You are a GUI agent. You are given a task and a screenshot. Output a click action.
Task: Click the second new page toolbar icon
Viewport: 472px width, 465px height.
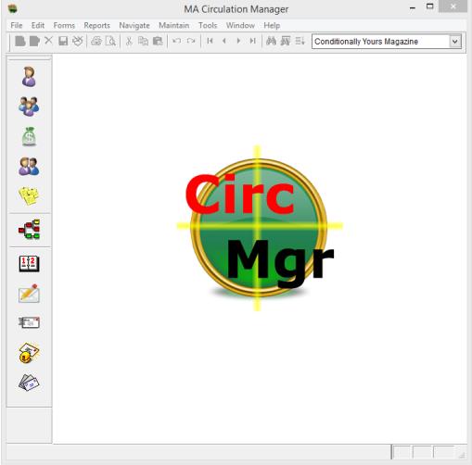tap(34, 41)
